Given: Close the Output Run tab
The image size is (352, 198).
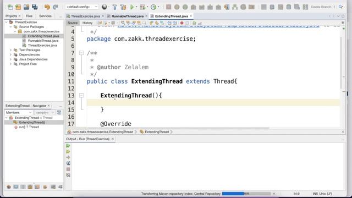Looking at the screenshot, I should (x=113, y=139).
